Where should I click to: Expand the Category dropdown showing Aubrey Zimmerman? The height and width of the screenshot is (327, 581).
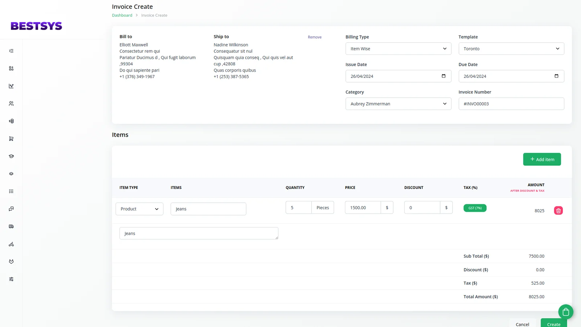398,104
